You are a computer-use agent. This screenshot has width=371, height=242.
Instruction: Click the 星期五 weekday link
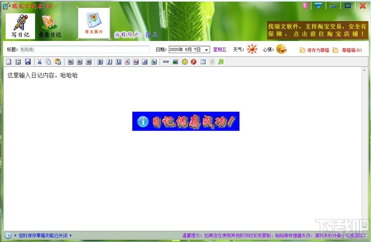(x=220, y=50)
